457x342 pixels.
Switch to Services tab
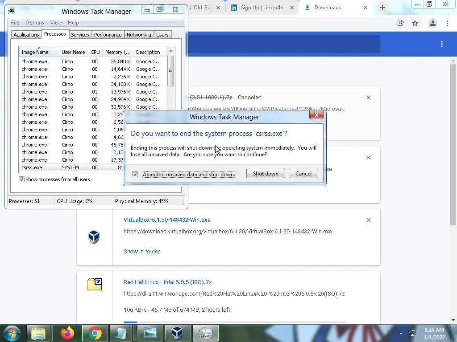(80, 35)
